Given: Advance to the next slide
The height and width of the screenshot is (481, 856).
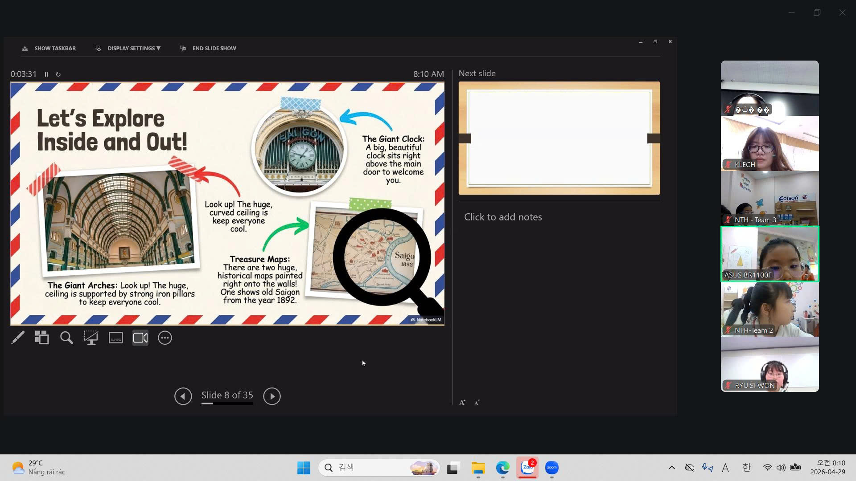Looking at the screenshot, I should tap(272, 396).
